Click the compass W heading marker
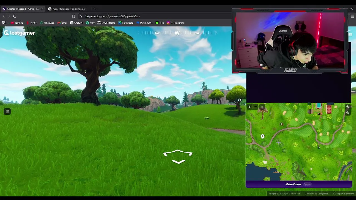 [177, 33]
